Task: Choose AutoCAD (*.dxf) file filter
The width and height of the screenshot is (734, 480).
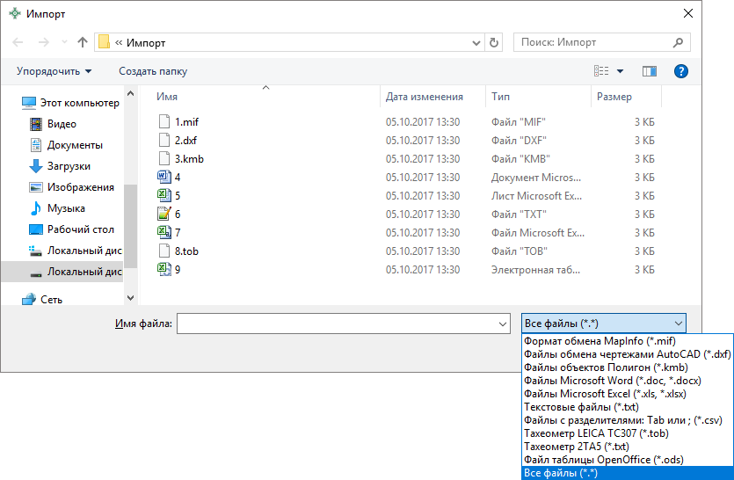Action: coord(627,353)
